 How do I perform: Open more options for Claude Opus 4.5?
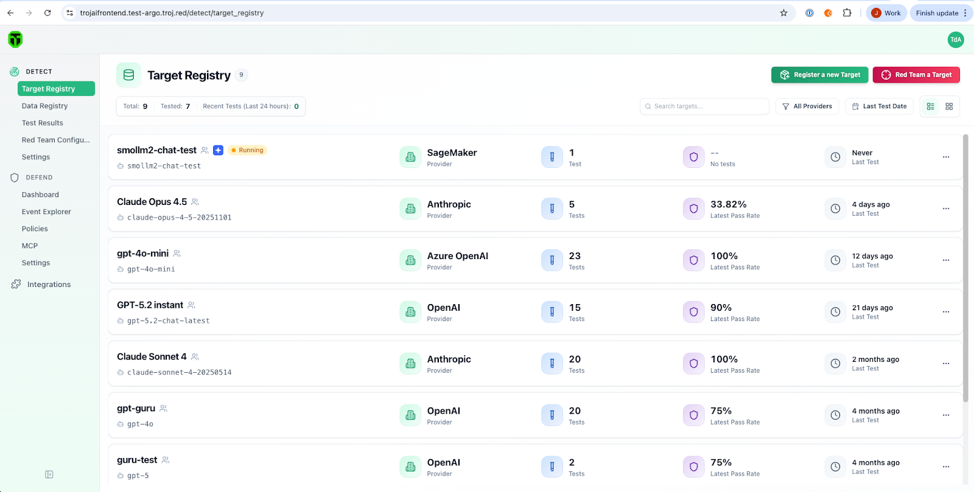(946, 209)
